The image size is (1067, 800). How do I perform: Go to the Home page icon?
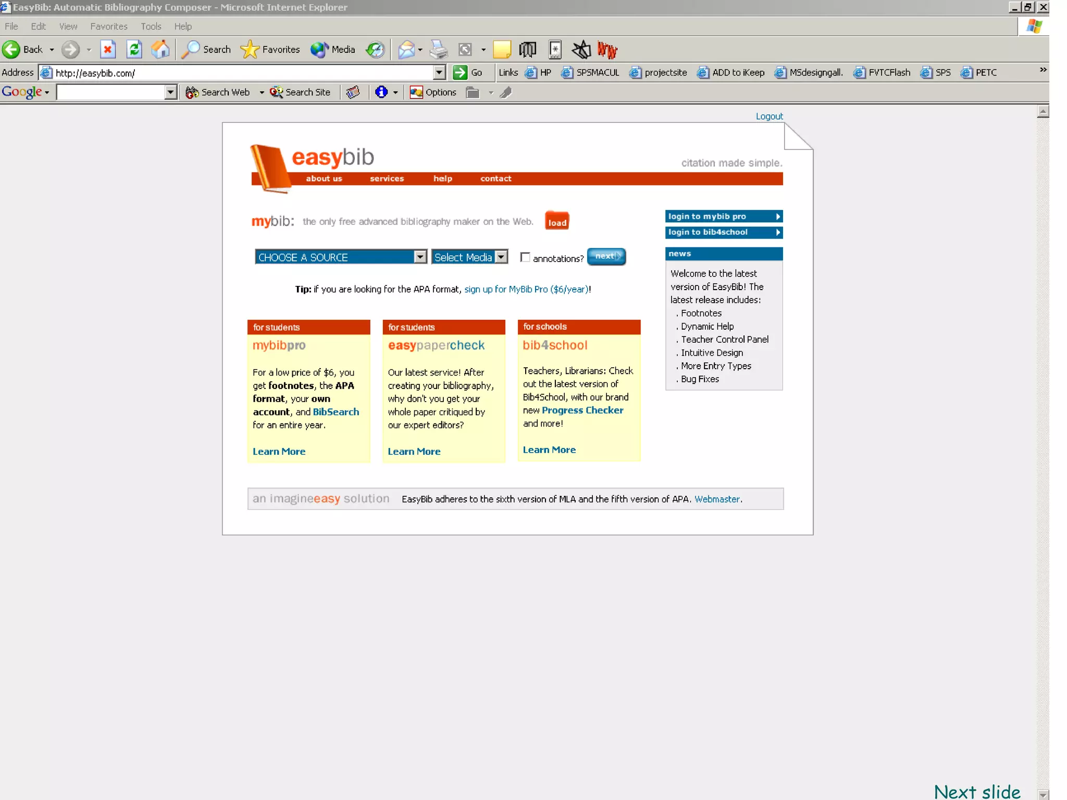(x=160, y=49)
